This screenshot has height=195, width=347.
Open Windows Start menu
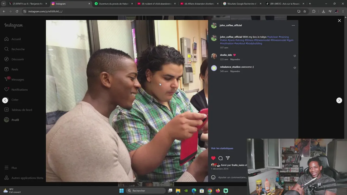(121, 191)
